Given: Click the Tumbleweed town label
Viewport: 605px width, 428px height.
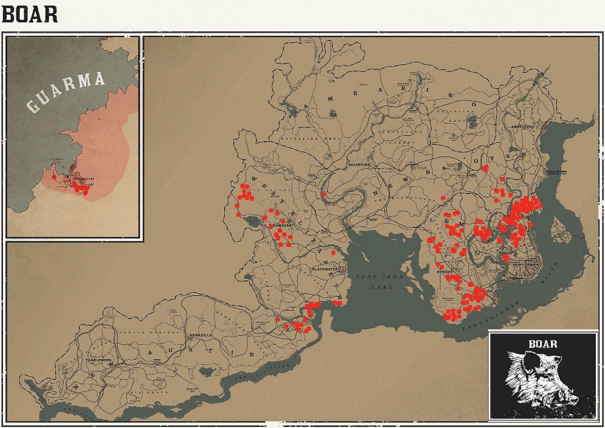Looking at the screenshot, I should (98, 360).
